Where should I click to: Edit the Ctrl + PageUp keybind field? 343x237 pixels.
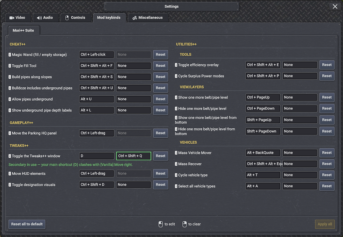pos(263,98)
